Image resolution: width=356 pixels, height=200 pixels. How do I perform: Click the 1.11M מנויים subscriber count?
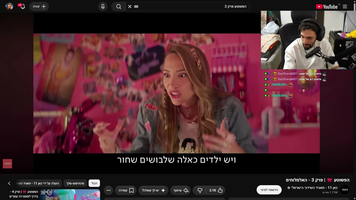330,192
